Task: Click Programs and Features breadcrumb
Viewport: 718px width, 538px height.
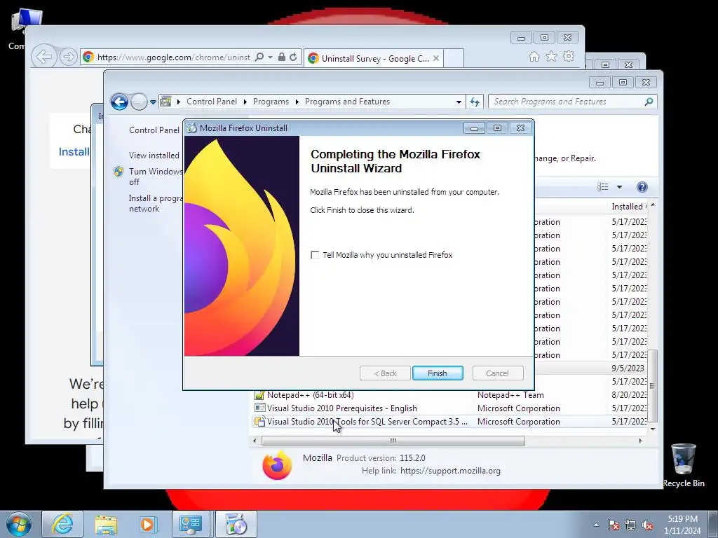Action: tap(347, 102)
